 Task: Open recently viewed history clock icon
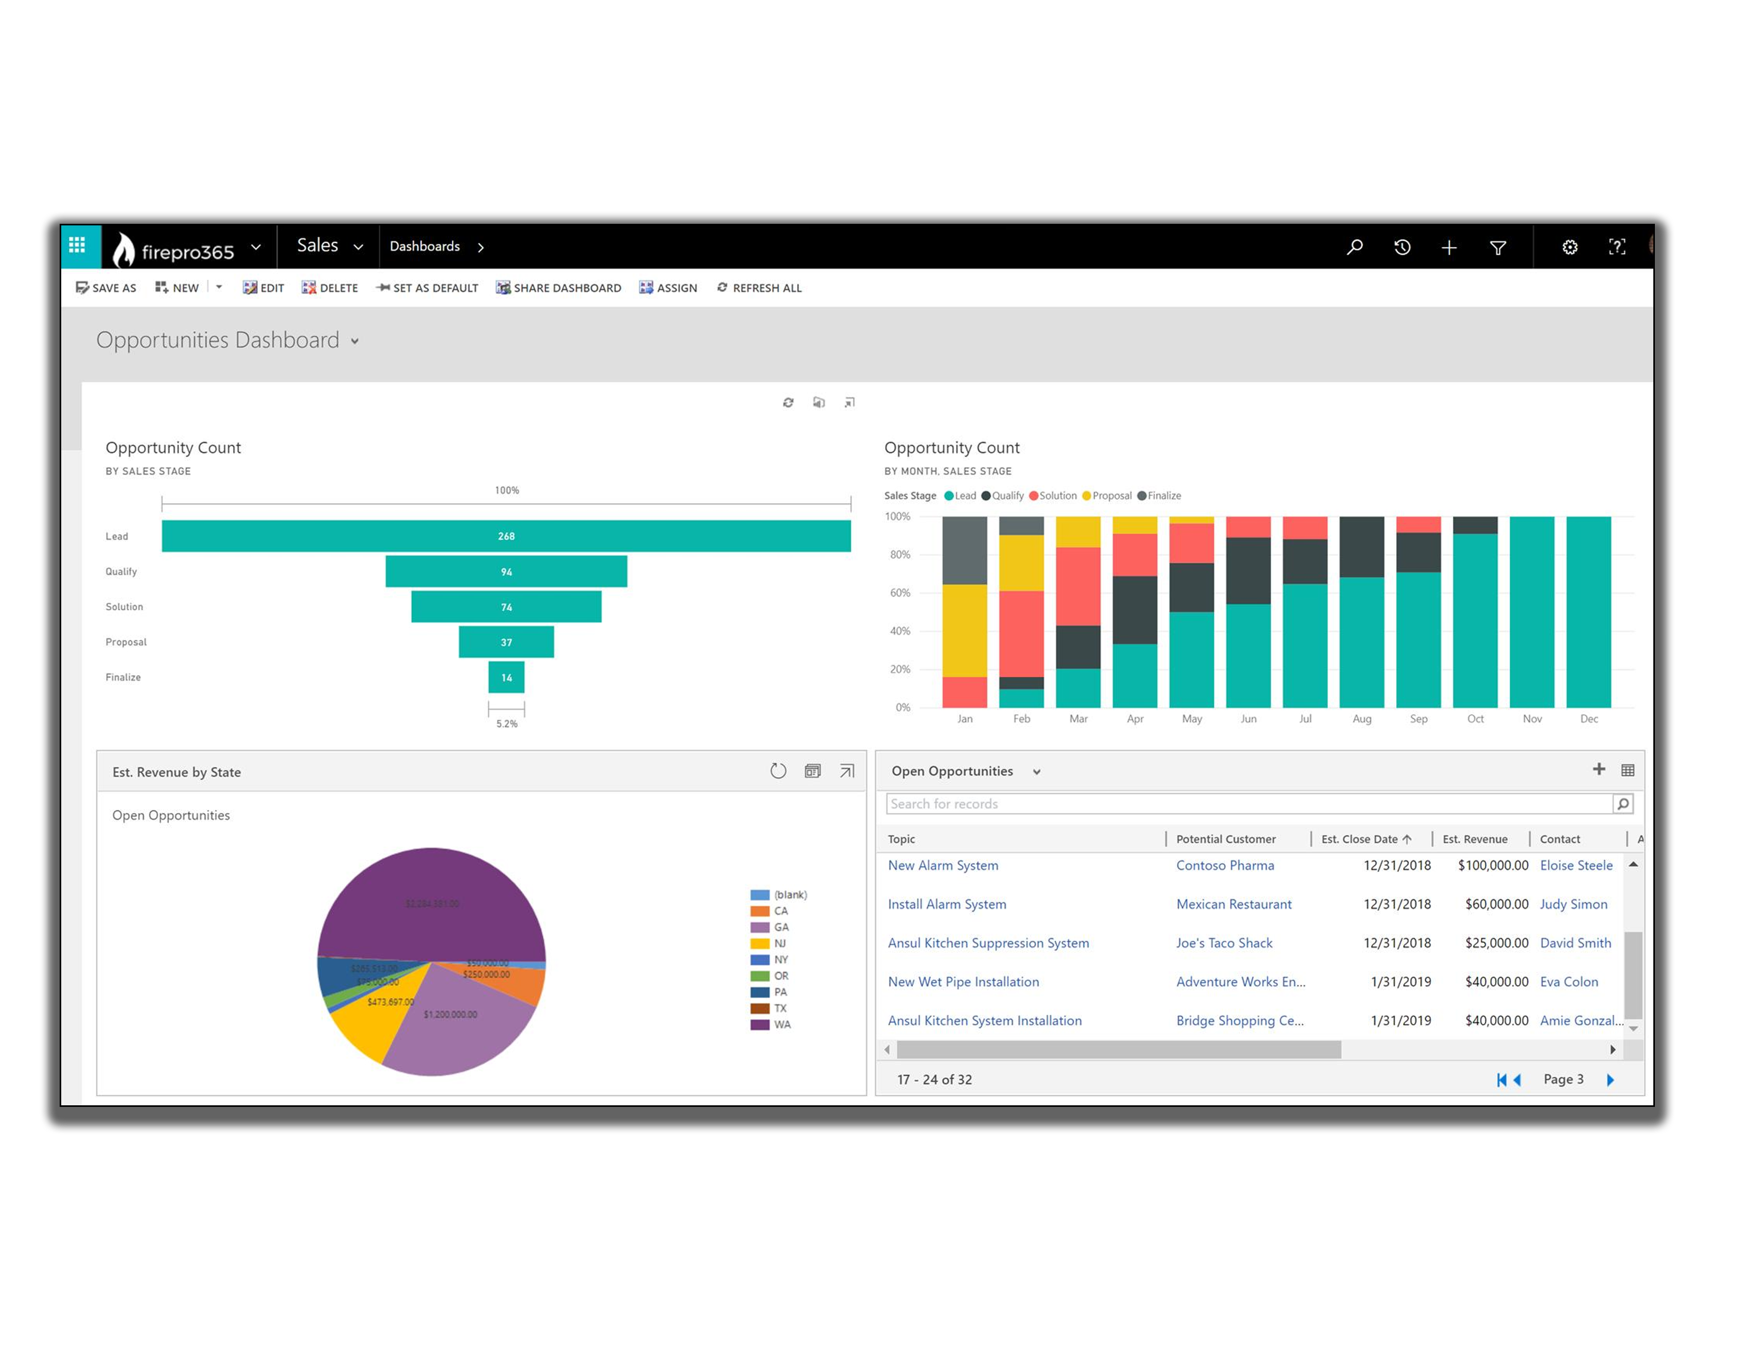point(1402,247)
